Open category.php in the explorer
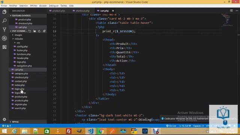 pyautogui.click(x=21, y=73)
